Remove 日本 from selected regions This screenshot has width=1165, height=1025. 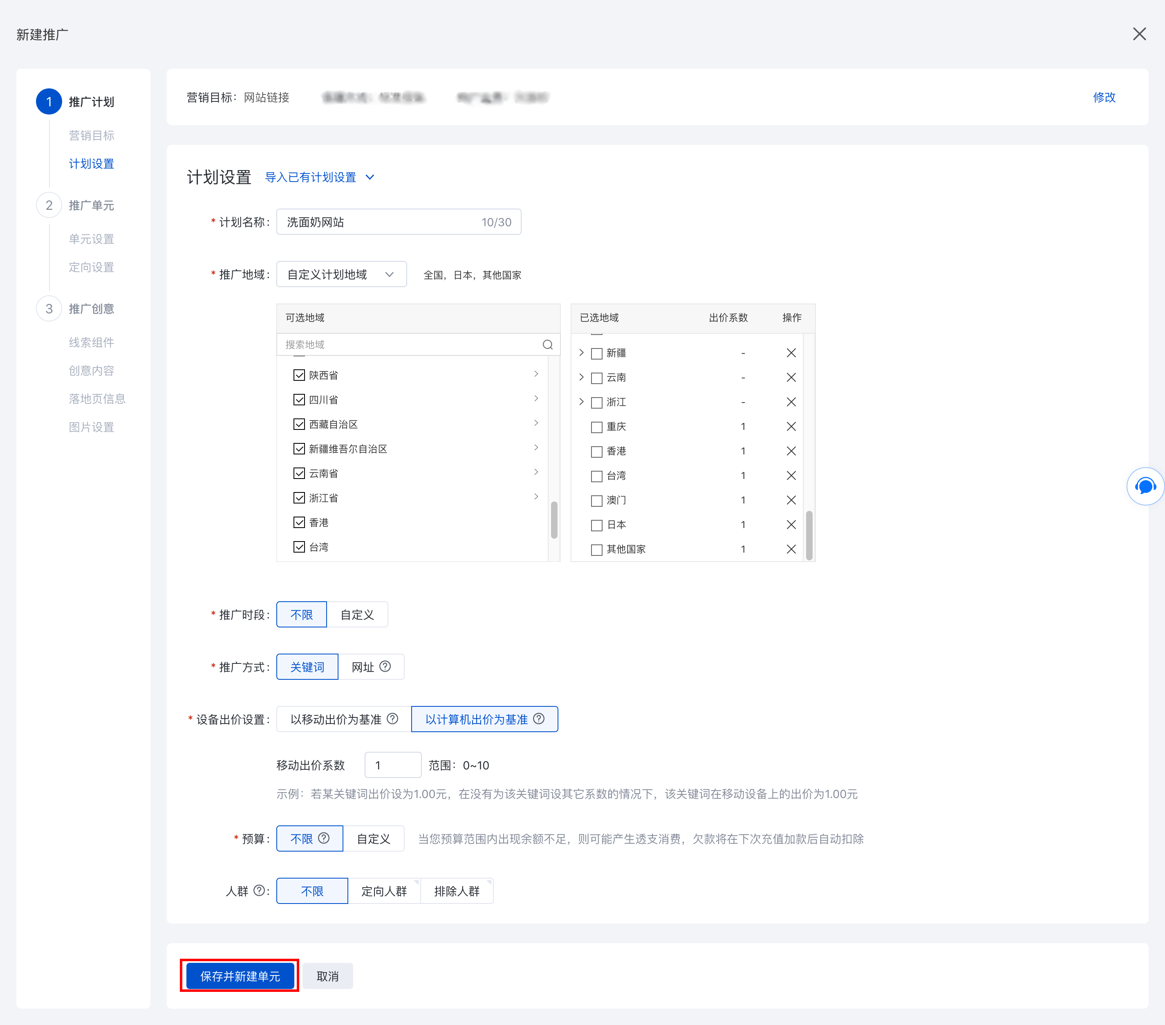coord(791,525)
